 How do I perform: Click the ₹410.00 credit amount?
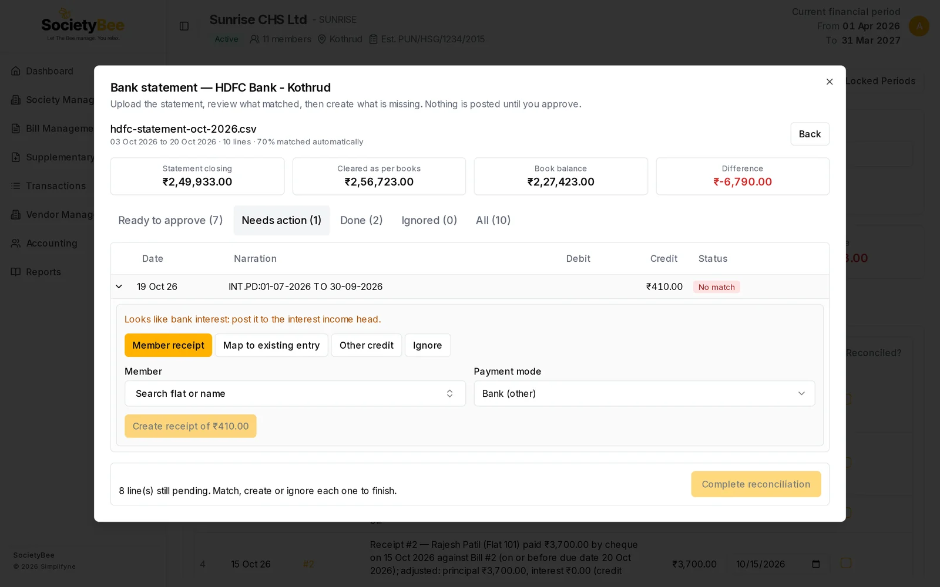(x=664, y=286)
